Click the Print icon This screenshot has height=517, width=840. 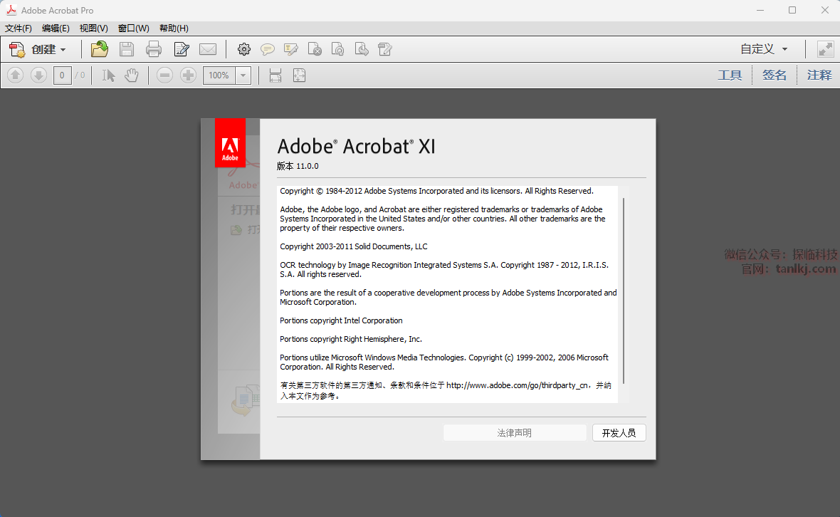pyautogui.click(x=154, y=49)
